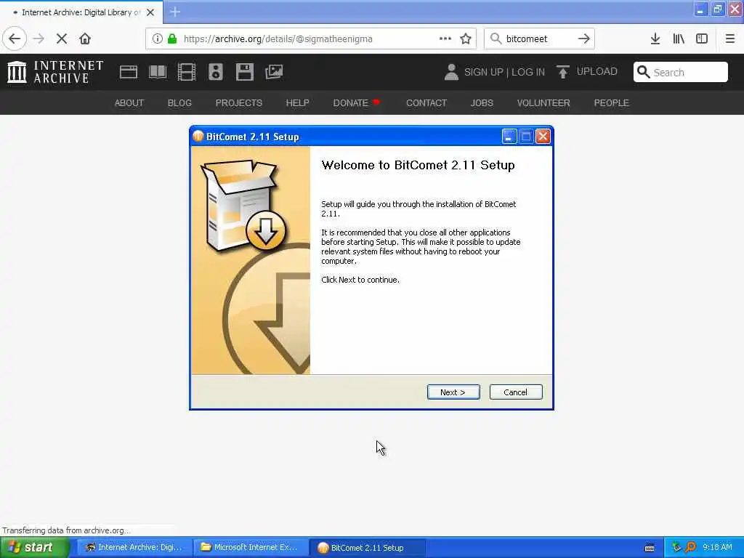
Task: Open the Images icon
Action: tap(274, 72)
